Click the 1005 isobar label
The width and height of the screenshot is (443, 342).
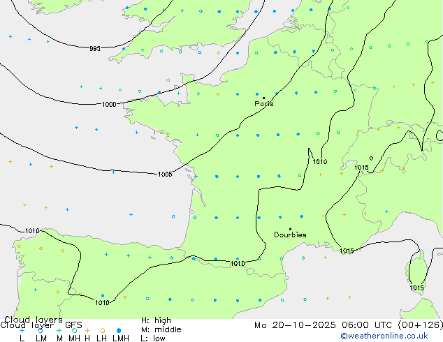pyautogui.click(x=165, y=174)
